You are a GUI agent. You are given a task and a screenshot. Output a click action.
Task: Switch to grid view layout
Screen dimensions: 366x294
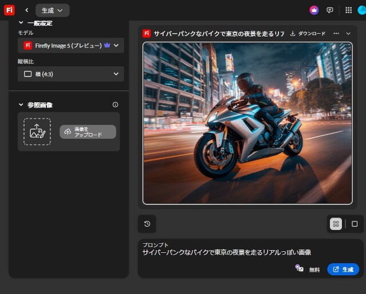pyautogui.click(x=336, y=224)
